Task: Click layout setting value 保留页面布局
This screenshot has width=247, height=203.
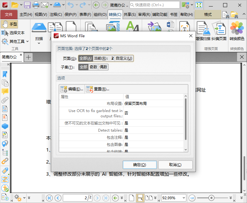Action: [x=136, y=104]
